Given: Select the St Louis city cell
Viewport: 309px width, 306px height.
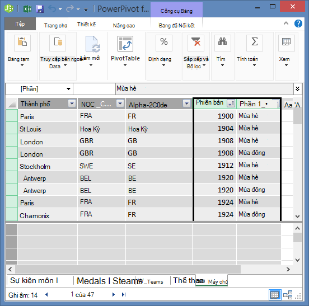Looking at the screenshot, I should click(48, 129).
